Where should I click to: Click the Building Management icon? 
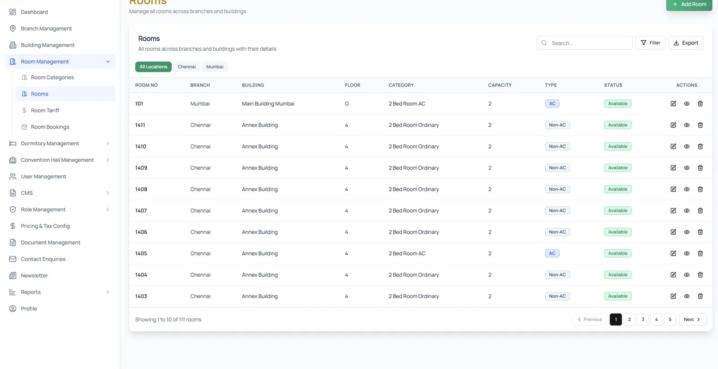tap(13, 45)
